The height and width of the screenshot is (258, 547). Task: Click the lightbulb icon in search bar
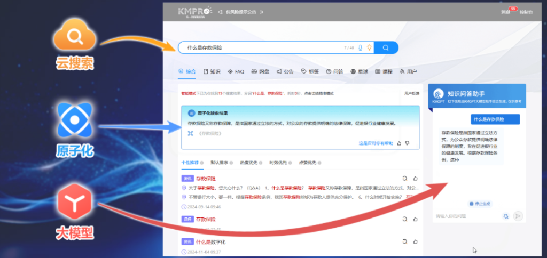click(369, 47)
